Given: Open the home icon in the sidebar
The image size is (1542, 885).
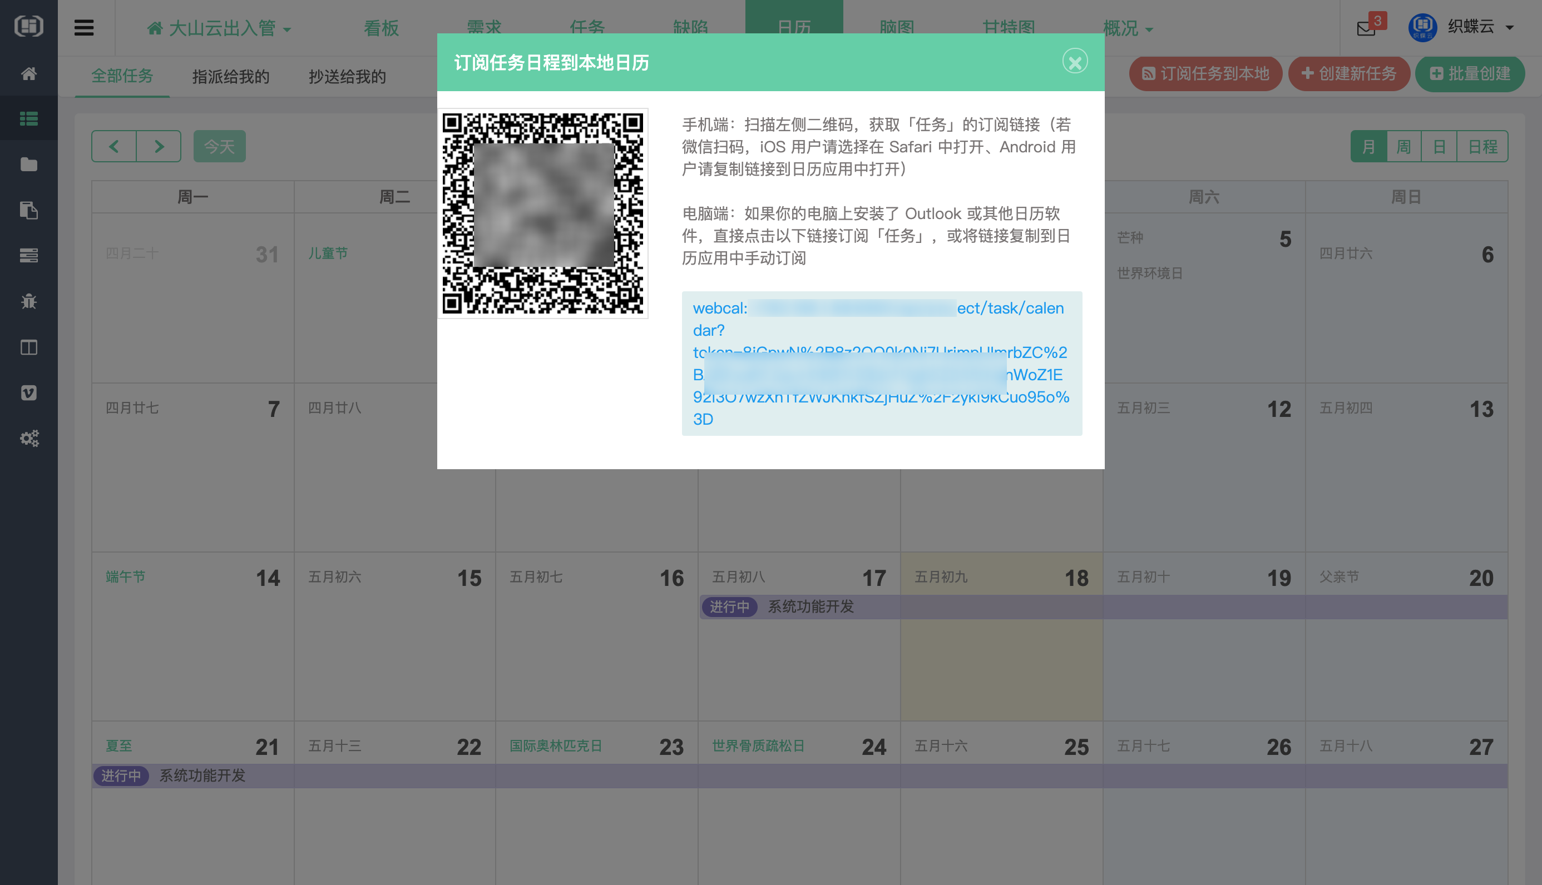Looking at the screenshot, I should click(28, 73).
